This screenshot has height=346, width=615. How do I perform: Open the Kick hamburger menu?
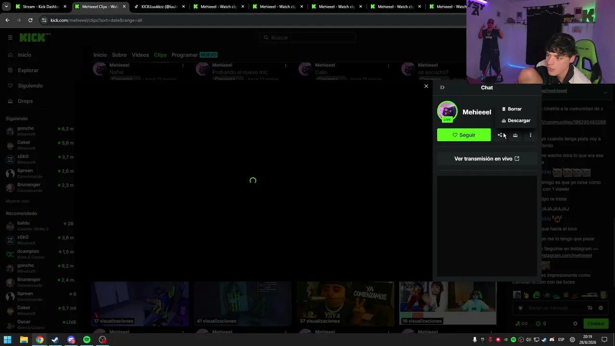click(x=10, y=37)
